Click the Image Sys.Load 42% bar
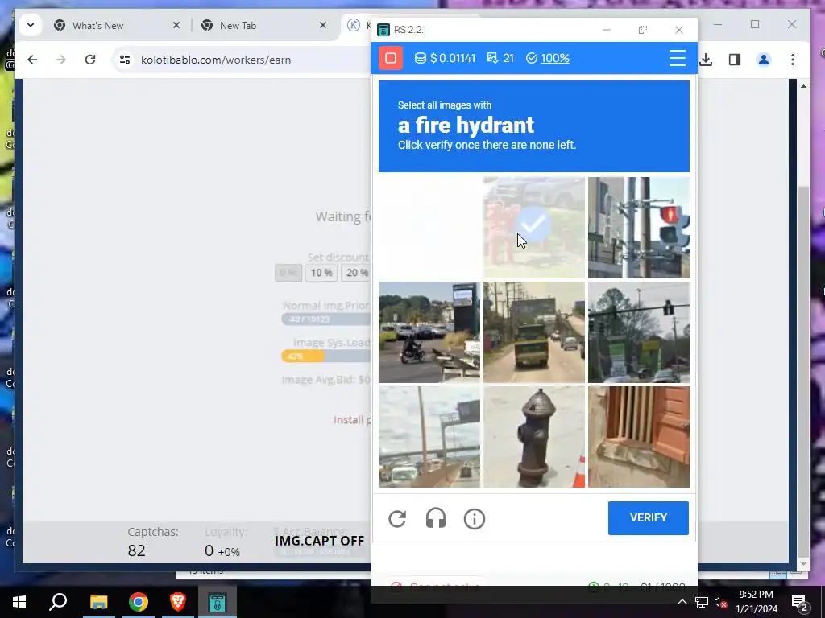 [x=326, y=356]
